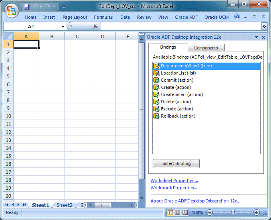Click inside the formula bar
The image size is (271, 220).
coord(181,27)
